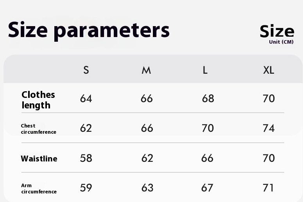
Task: Click the "Arm circumference" row label
Action: (38, 188)
